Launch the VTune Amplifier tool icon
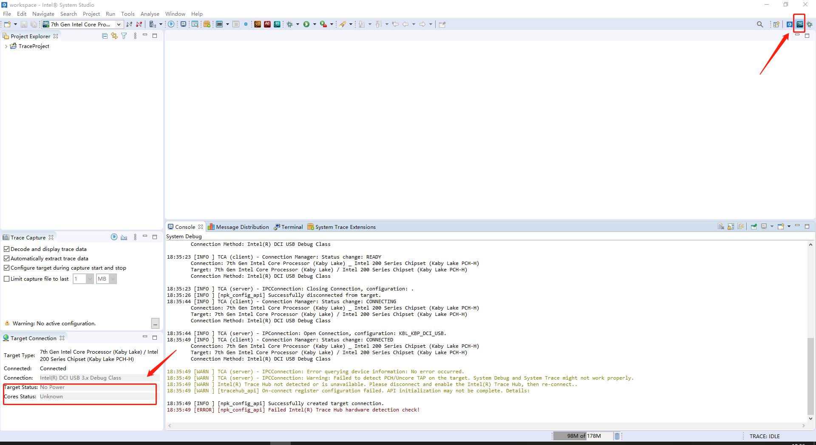816x445 pixels. 258,24
